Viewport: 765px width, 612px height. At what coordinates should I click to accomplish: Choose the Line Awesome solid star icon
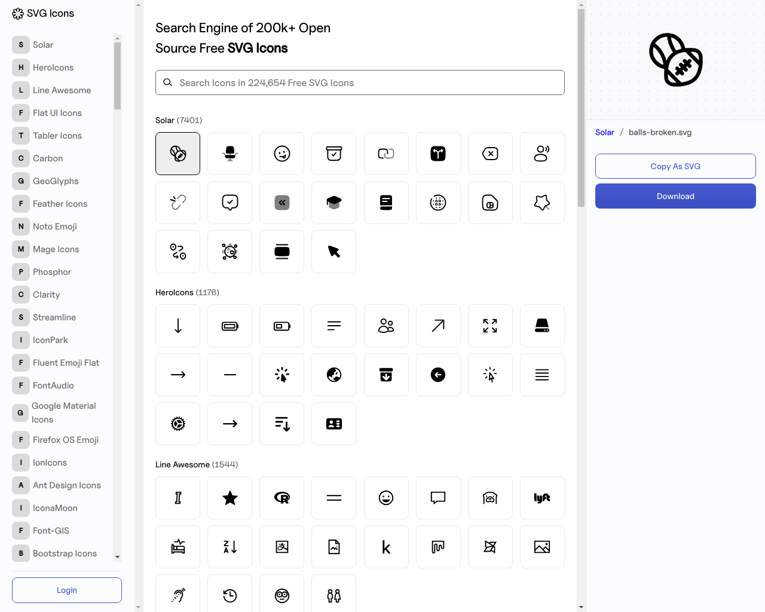click(229, 498)
